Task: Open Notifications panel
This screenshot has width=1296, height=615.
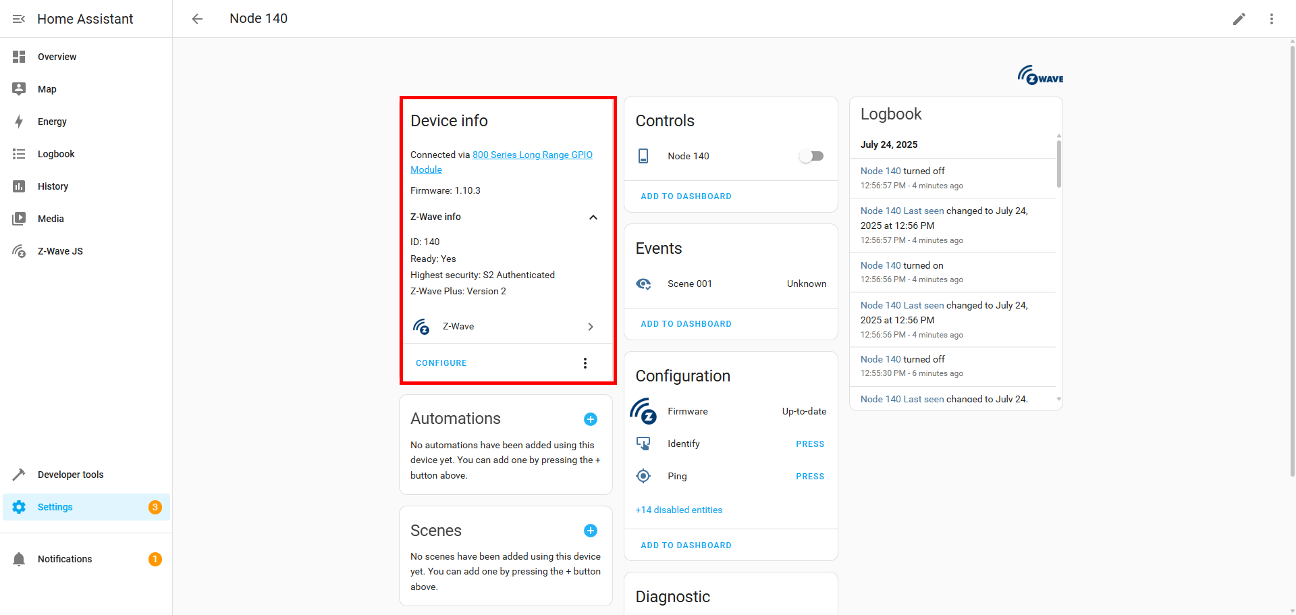Action: coord(86,559)
